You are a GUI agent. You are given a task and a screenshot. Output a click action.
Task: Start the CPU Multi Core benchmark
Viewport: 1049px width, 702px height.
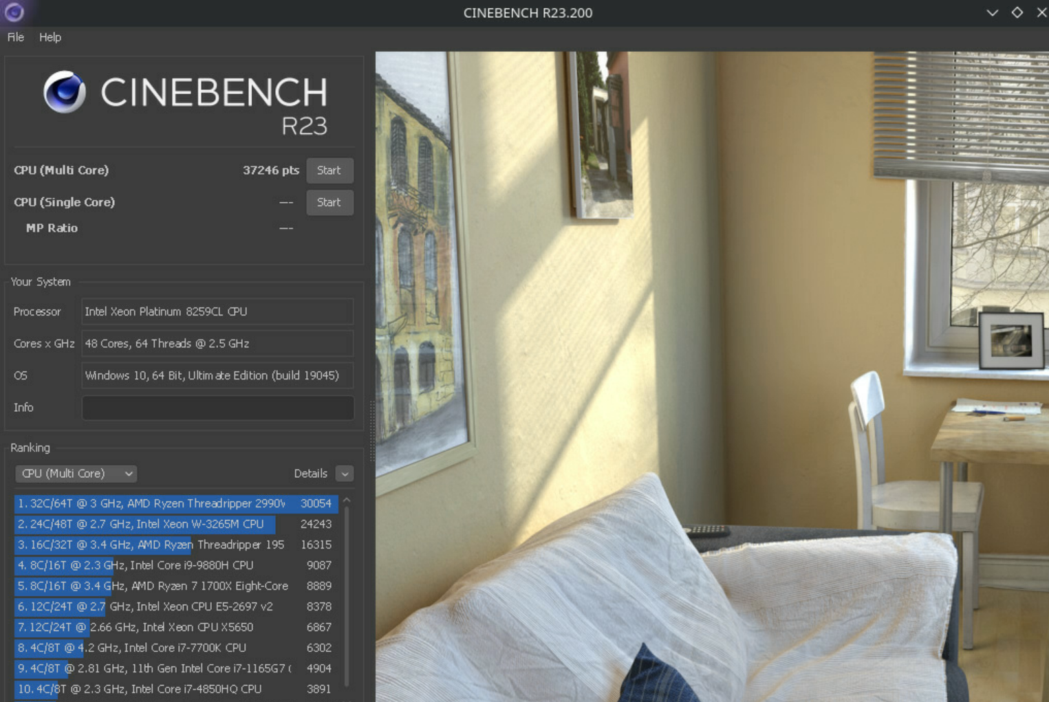pyautogui.click(x=329, y=170)
